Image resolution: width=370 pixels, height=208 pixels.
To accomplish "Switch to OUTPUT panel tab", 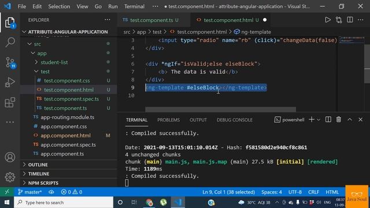I will coord(198,120).
